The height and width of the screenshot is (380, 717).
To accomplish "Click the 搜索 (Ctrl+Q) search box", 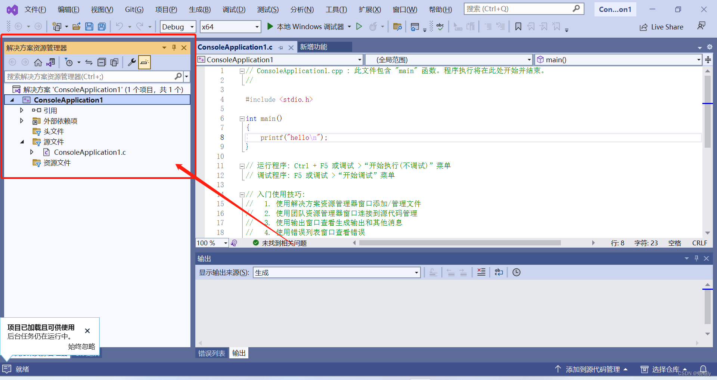I will (x=524, y=9).
